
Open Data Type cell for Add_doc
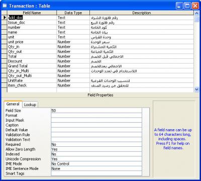pyautogui.click(x=73, y=18)
